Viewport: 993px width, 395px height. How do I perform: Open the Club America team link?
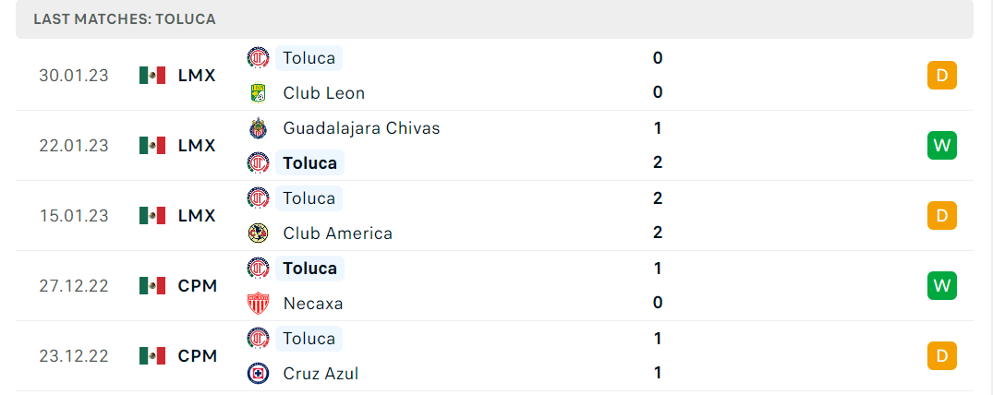(337, 233)
